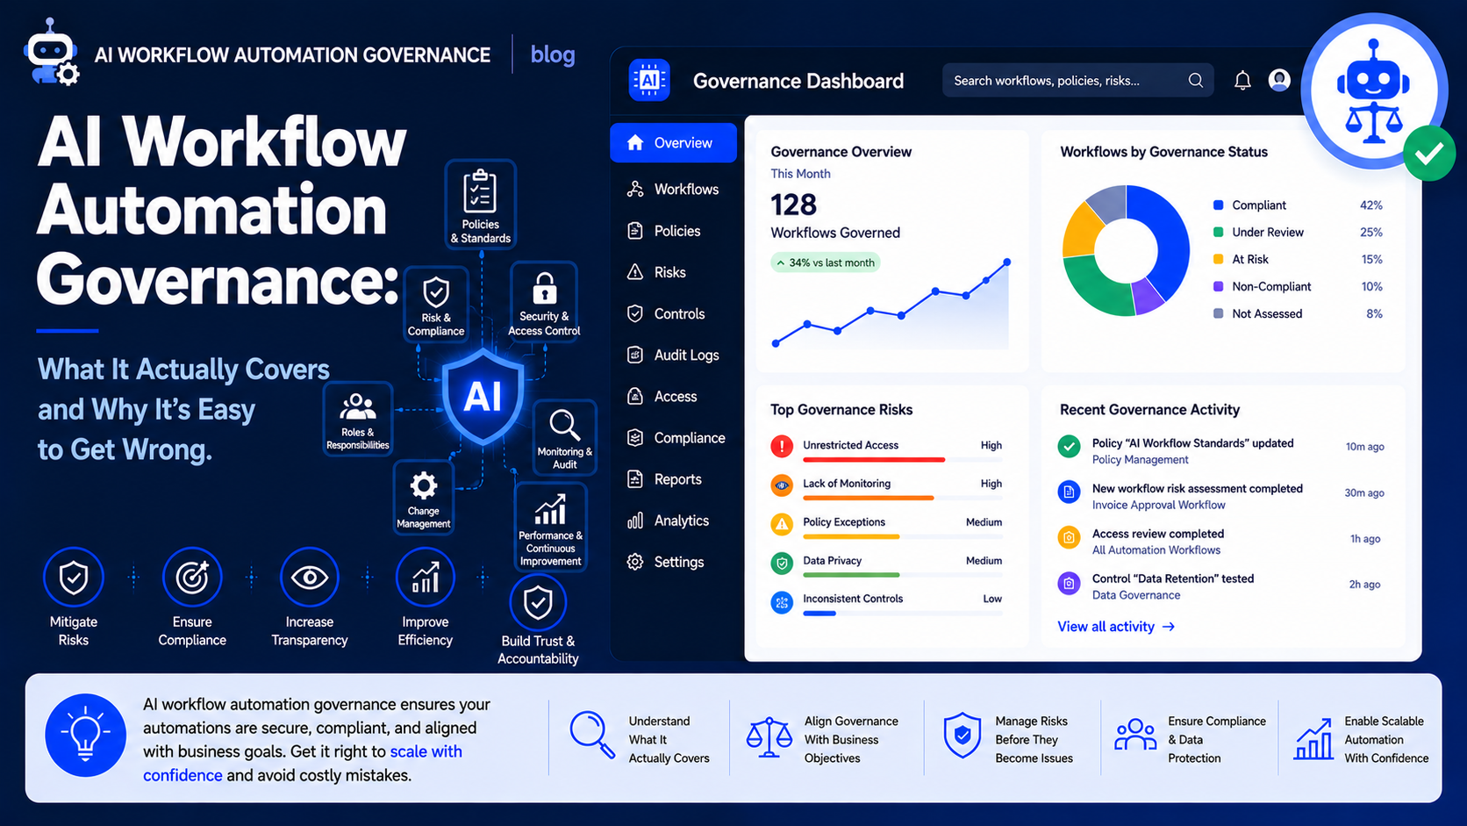1467x826 pixels.
Task: Click the Enable Scalable Automation chart icon
Action: click(x=1313, y=739)
